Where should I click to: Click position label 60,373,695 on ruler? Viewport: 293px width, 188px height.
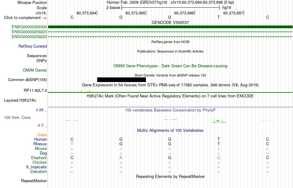[x=135, y=13]
